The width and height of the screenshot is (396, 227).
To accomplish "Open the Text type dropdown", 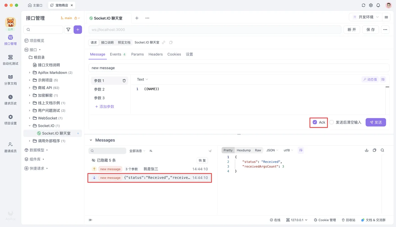I will 142,79.
